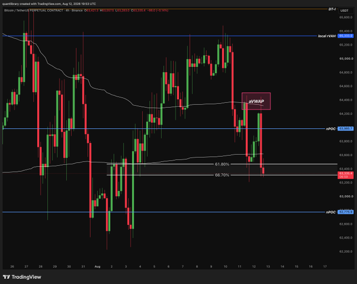Click the 65,600.0 price axis label

(345, 17)
